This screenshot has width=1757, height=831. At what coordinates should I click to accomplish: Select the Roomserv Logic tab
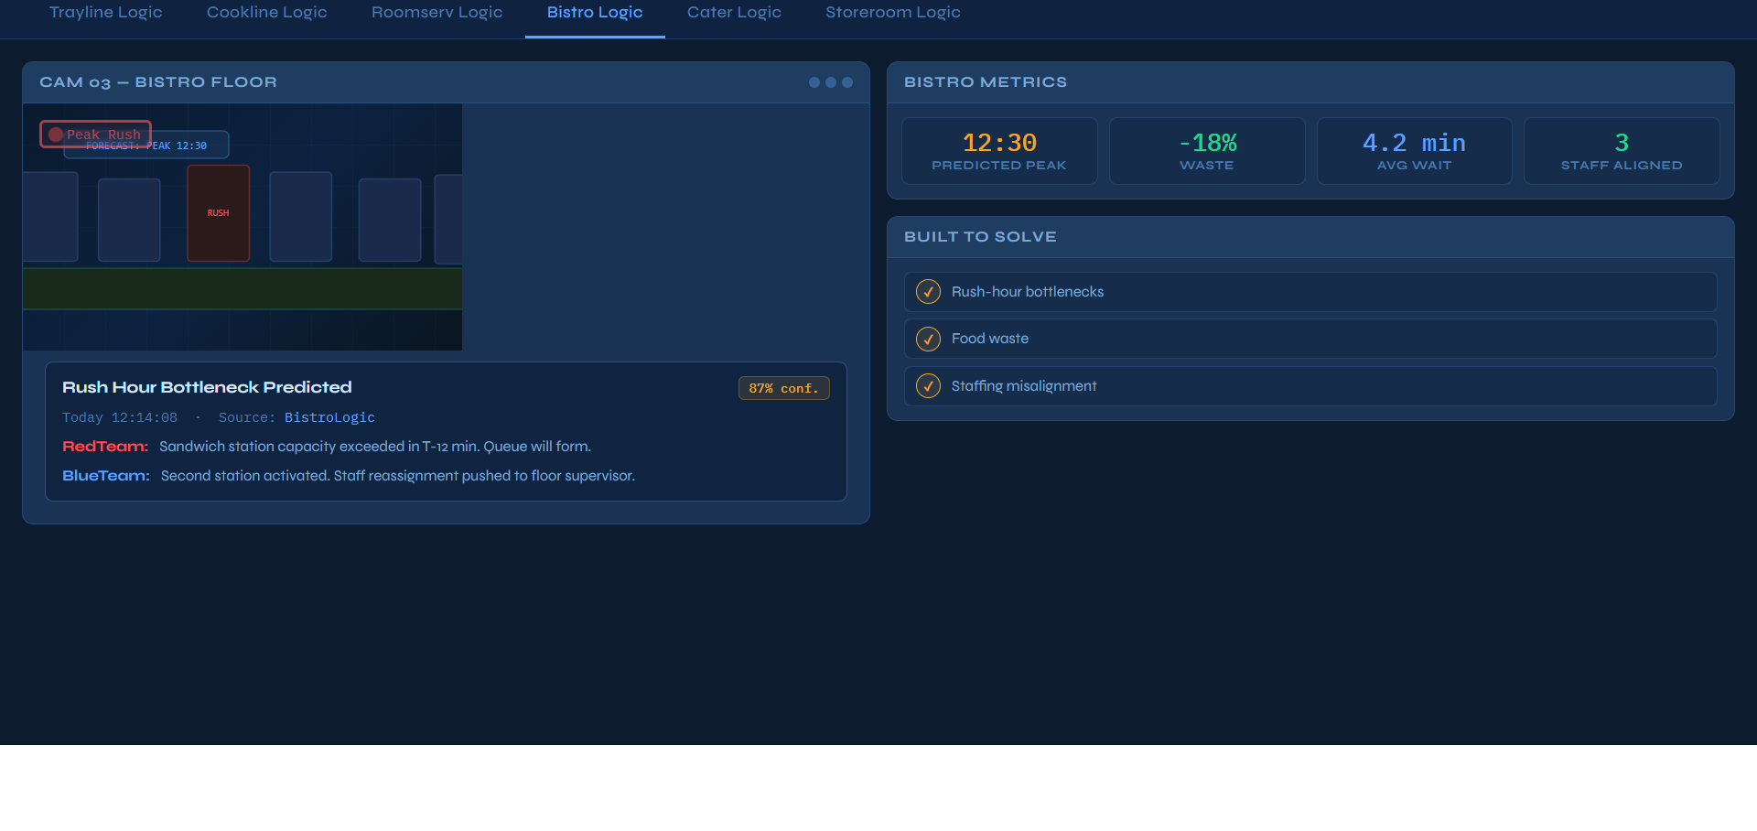click(437, 13)
